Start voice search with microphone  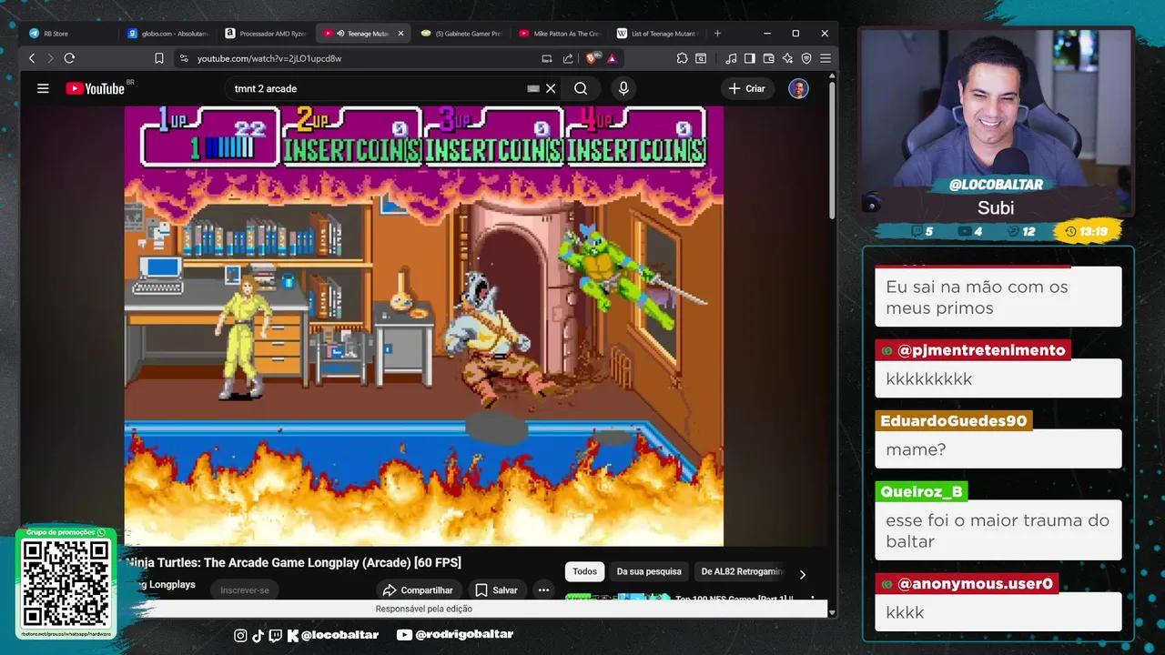[x=623, y=88]
